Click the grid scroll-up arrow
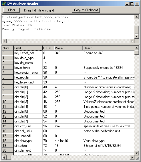Screen dimensions: 141x162 click(137, 48)
